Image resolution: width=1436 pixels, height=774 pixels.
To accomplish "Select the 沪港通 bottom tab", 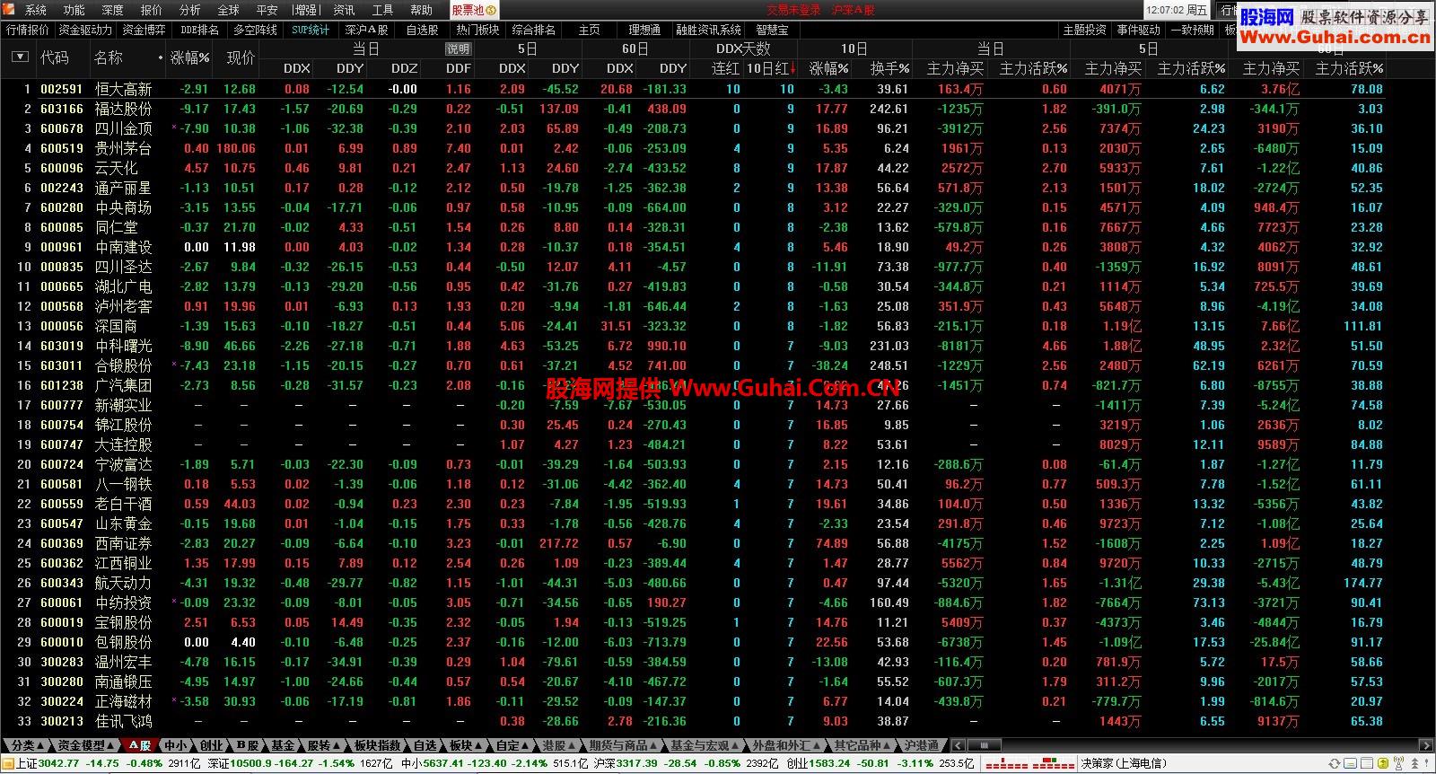I will (922, 745).
